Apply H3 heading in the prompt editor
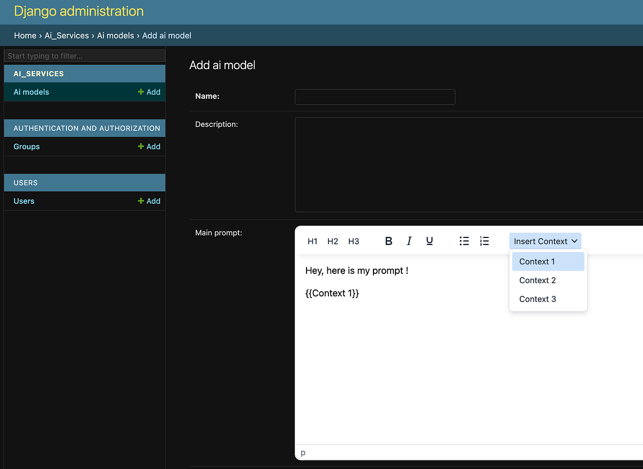The height and width of the screenshot is (469, 643). click(354, 241)
